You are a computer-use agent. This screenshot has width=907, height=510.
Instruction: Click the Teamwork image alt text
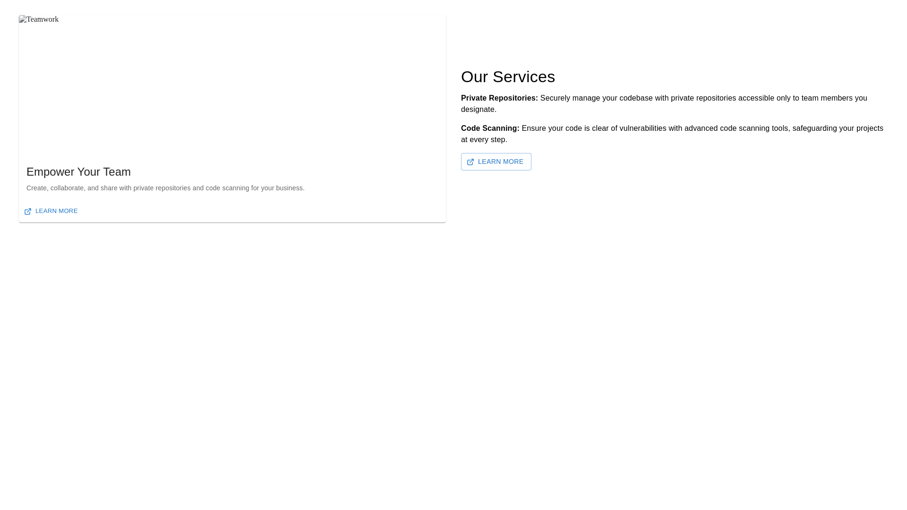pyautogui.click(x=43, y=19)
